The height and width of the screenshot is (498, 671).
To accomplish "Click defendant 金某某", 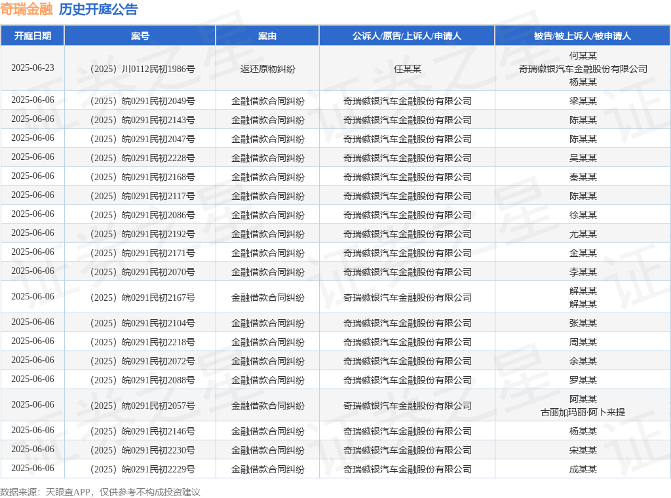I will coord(583,253).
